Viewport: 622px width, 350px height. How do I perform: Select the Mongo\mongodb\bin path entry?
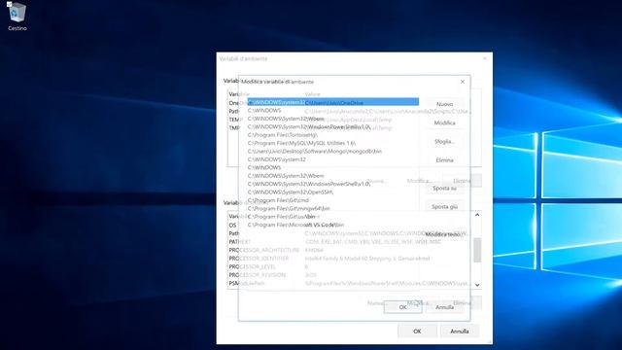(x=332, y=152)
